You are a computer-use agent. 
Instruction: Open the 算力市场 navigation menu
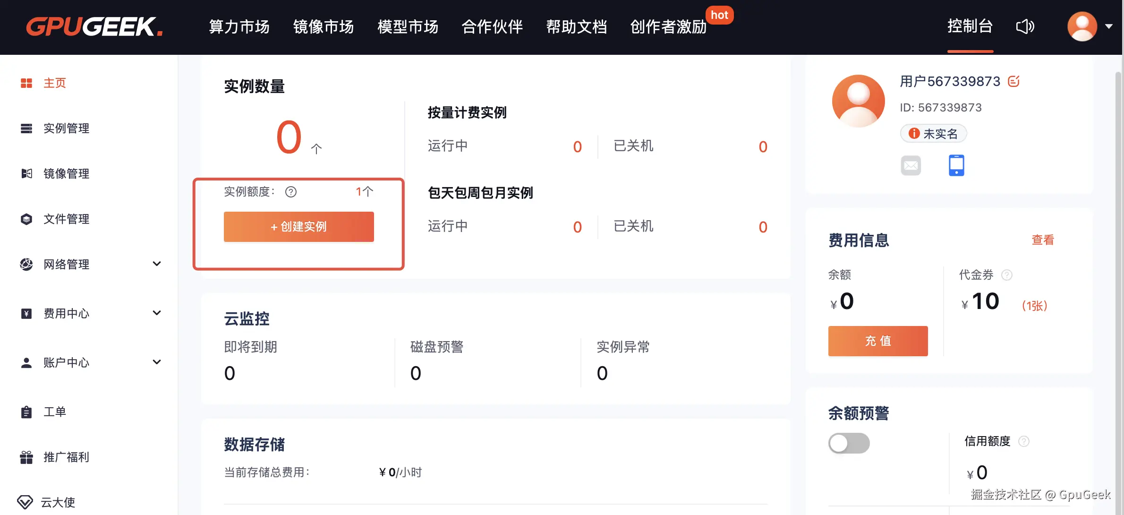(239, 27)
